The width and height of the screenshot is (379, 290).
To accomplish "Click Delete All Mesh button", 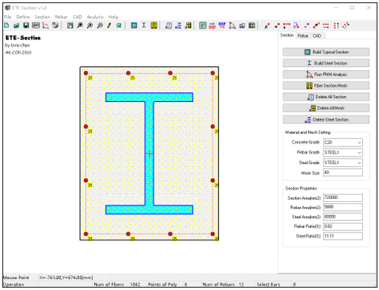I will pos(326,108).
